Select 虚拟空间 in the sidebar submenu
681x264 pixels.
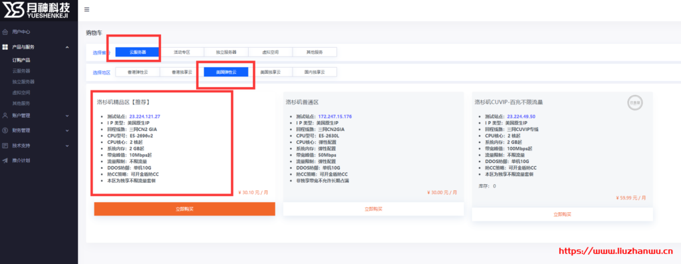tap(21, 92)
